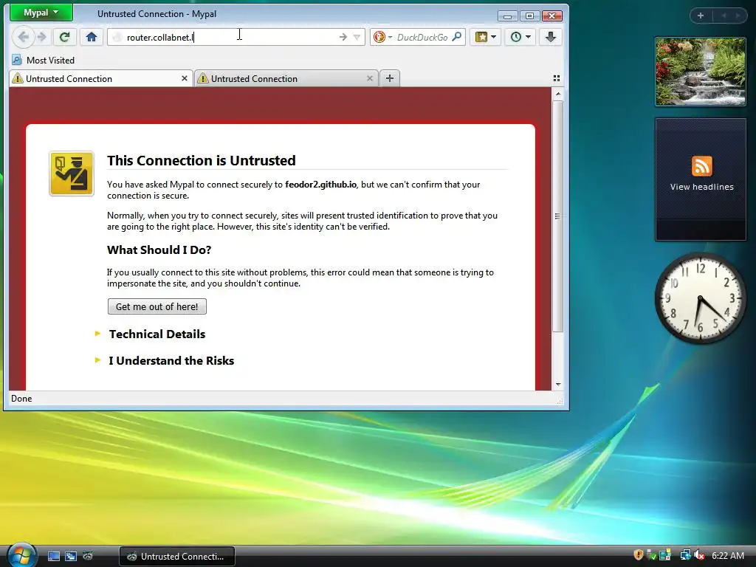Go to the home page

[91, 37]
